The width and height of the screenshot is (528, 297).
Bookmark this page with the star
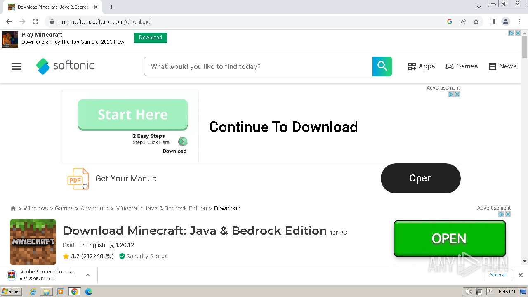coord(476,21)
